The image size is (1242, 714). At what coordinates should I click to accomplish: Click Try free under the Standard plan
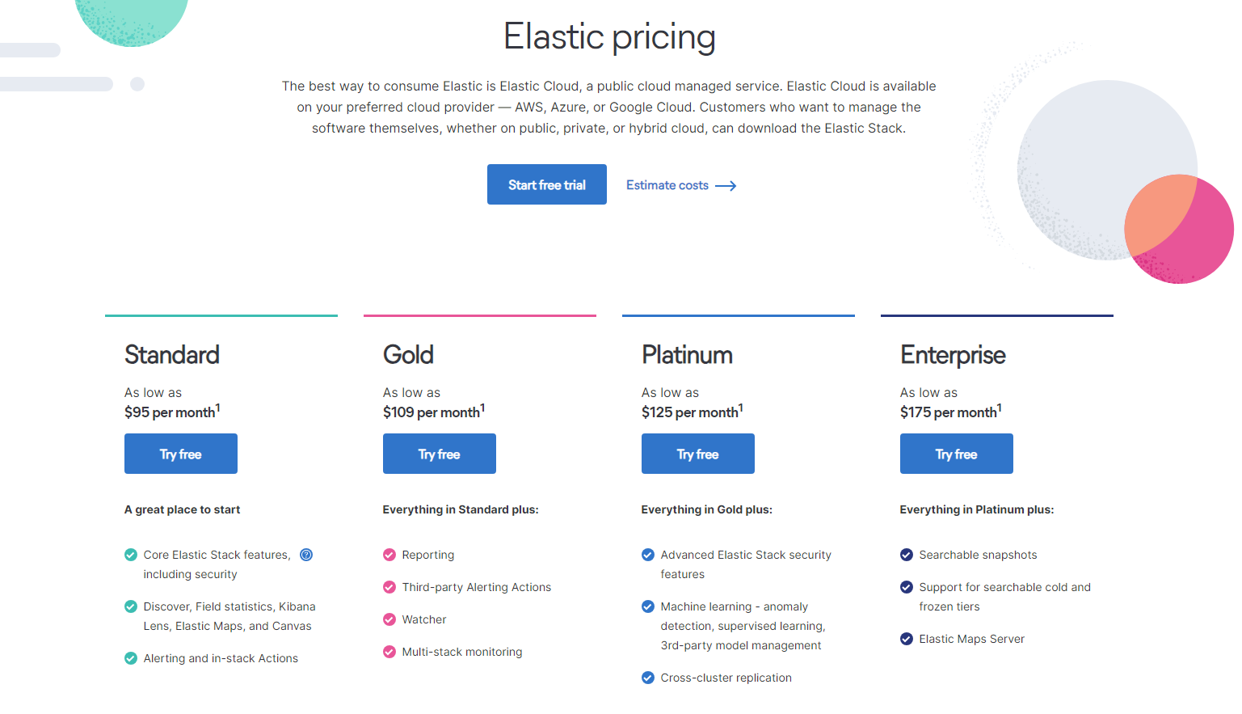(180, 454)
